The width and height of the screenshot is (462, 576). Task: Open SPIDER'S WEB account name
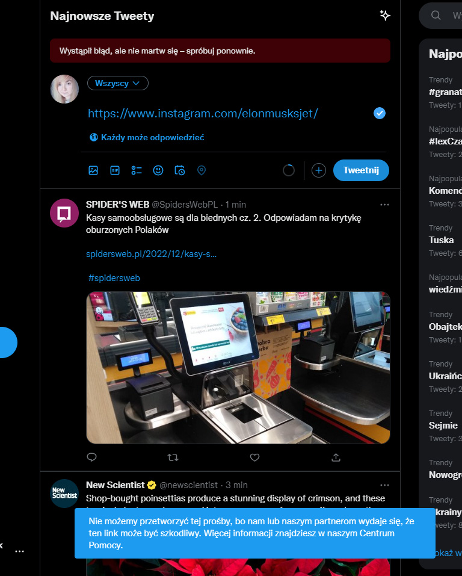click(117, 205)
